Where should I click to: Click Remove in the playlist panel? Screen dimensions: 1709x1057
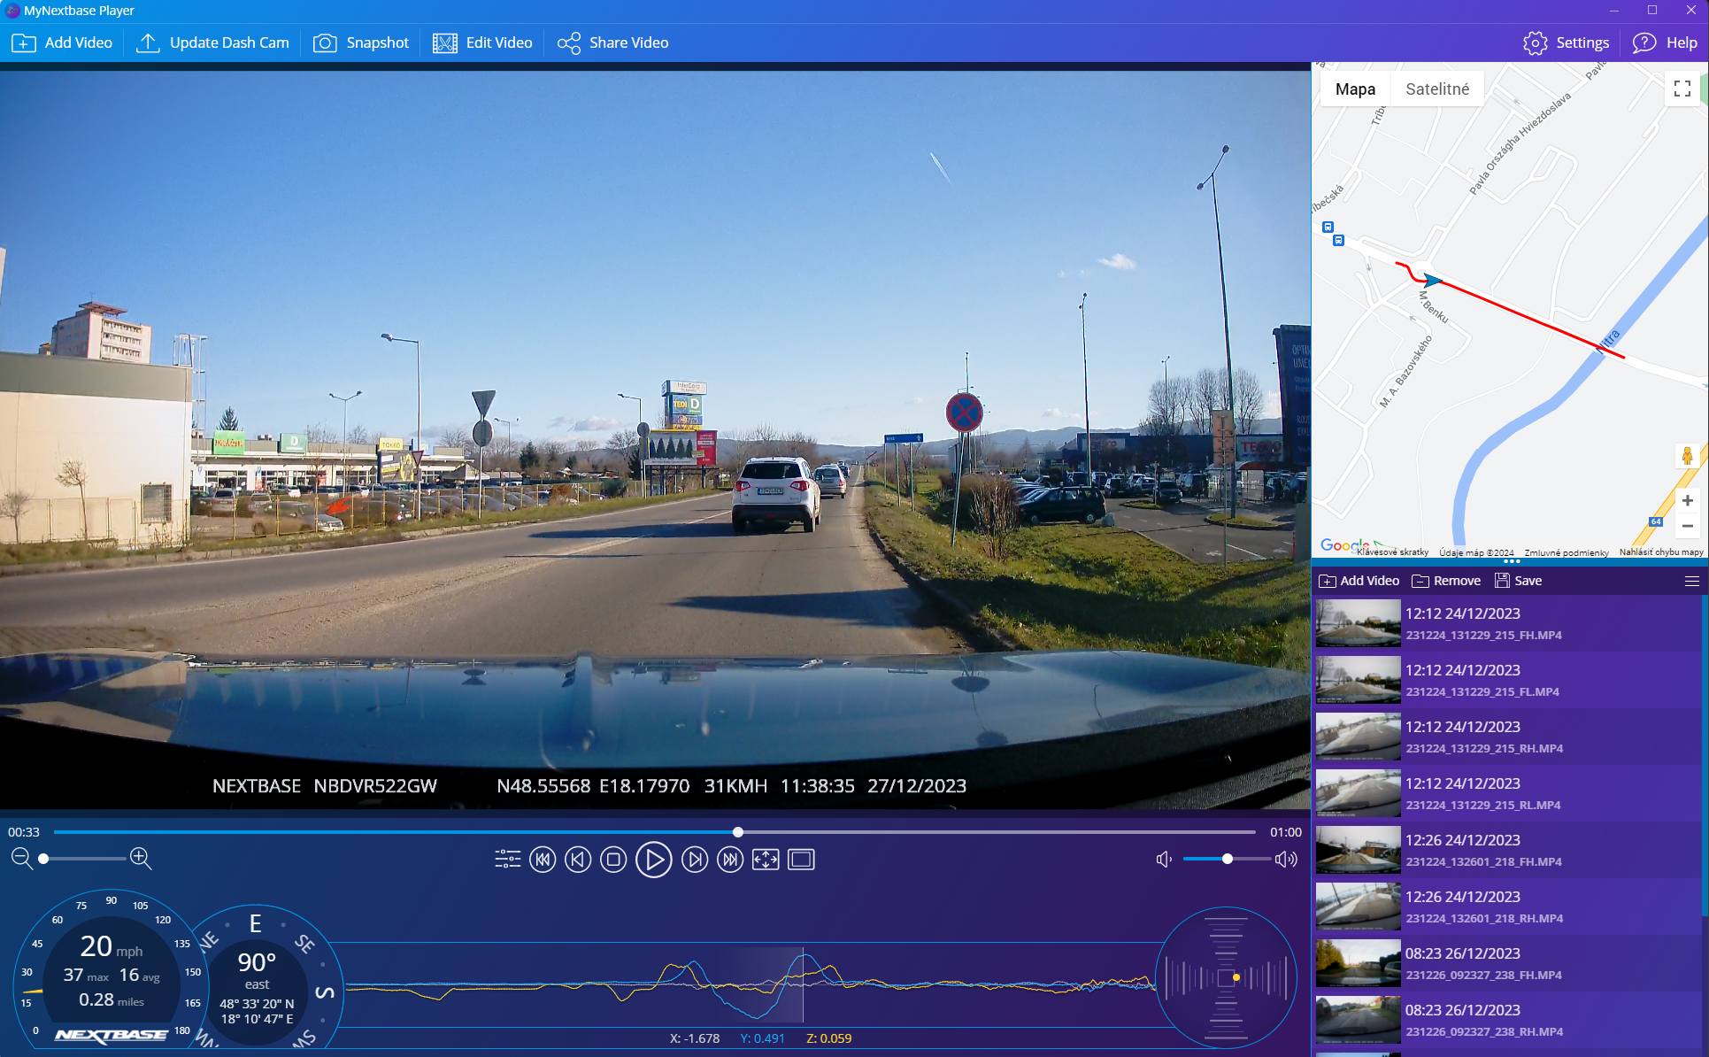coord(1446,581)
